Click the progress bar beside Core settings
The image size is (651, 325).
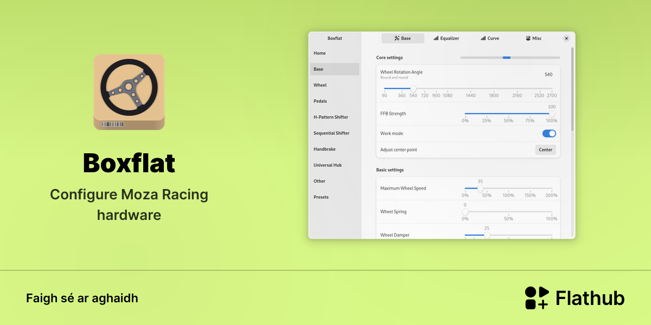[510, 57]
